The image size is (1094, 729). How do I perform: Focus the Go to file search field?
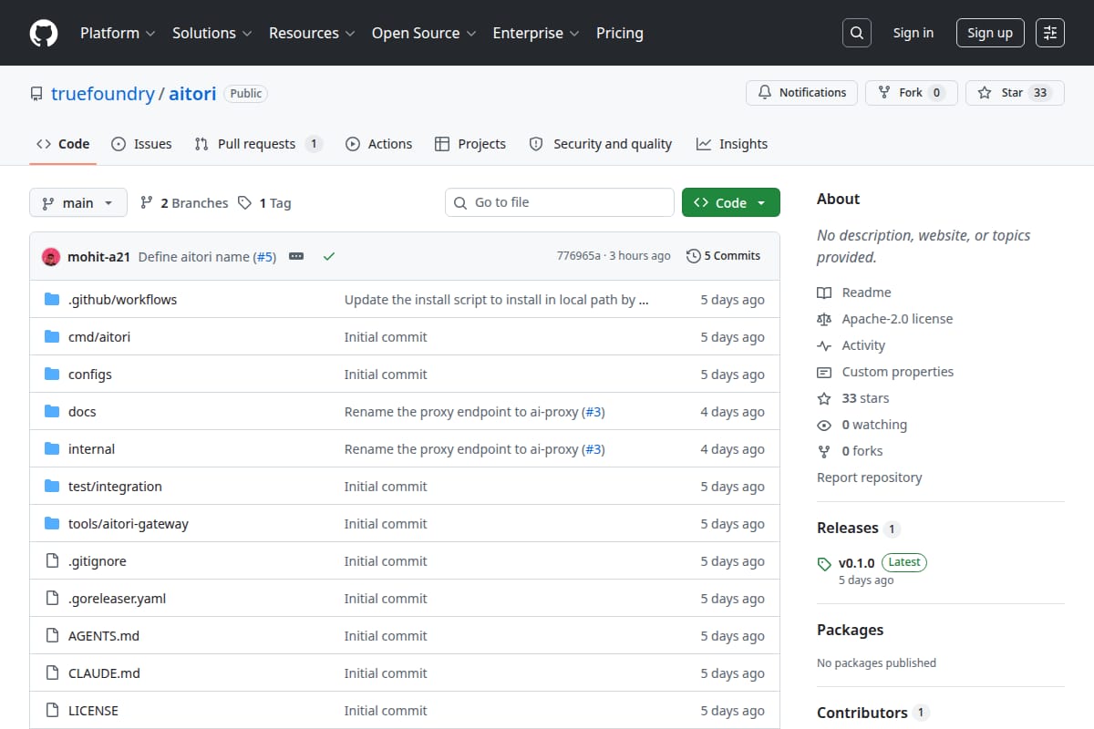560,202
